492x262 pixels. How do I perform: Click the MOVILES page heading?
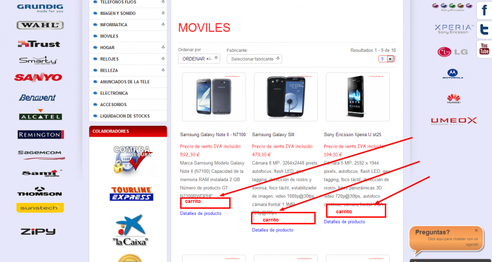(204, 27)
